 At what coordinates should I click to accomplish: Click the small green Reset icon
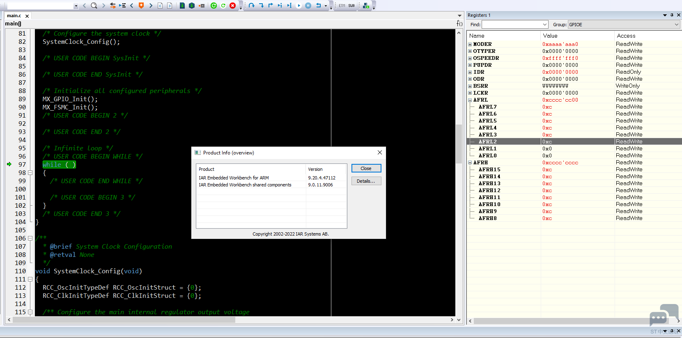[223, 6]
